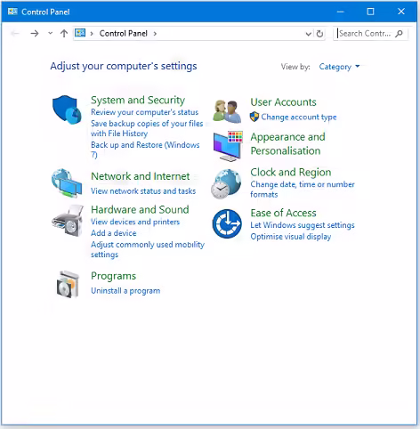Go up one level with the Up arrow

click(64, 33)
